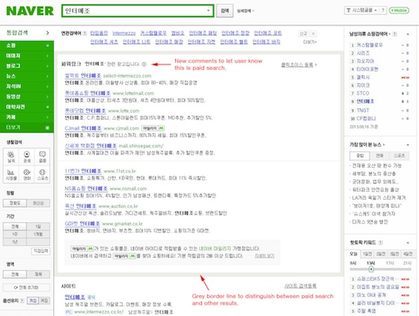Collapse the 남성의류 쇼핑검색어 panel
This screenshot has height=316, width=419.
(x=408, y=34)
